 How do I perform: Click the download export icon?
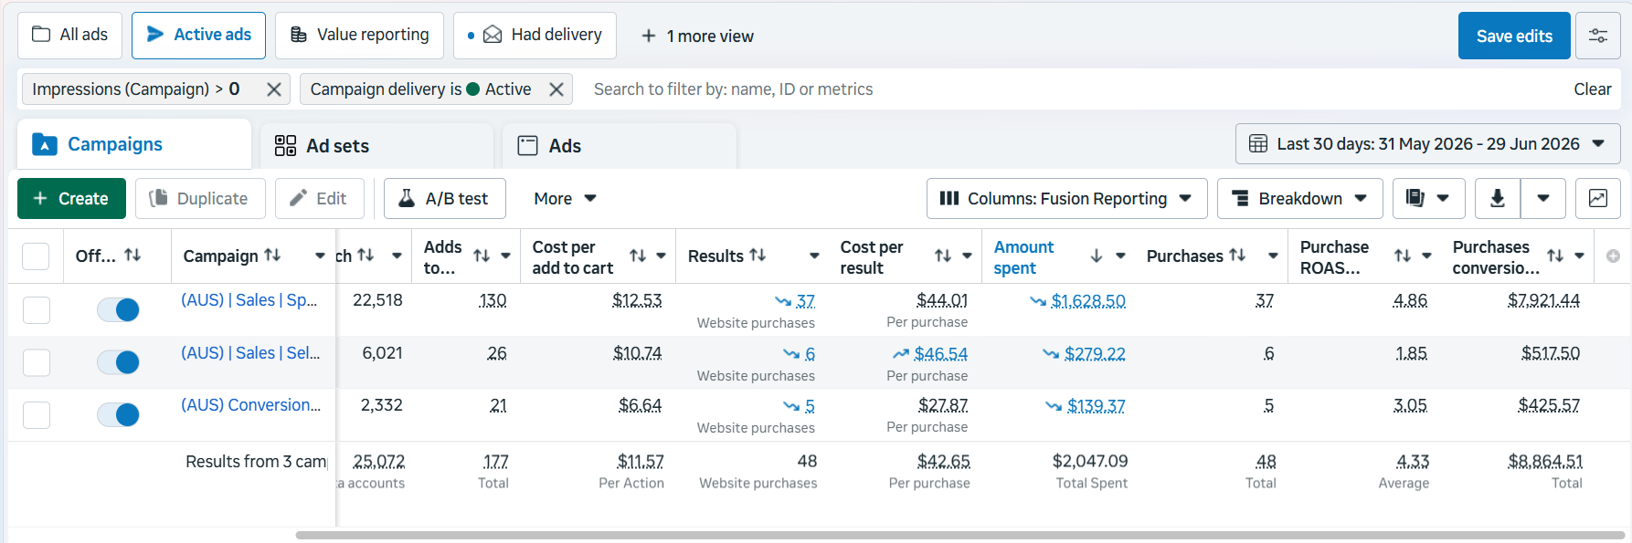pyautogui.click(x=1498, y=198)
